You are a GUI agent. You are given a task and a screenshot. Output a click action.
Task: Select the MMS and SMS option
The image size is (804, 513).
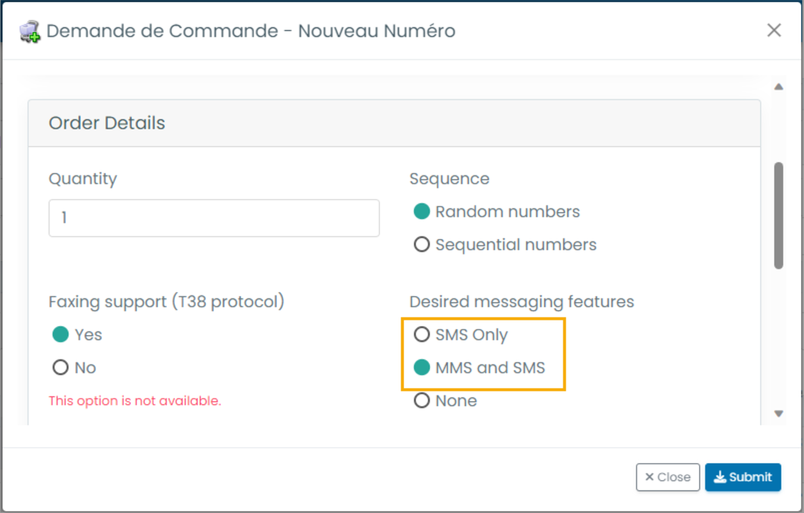point(421,368)
